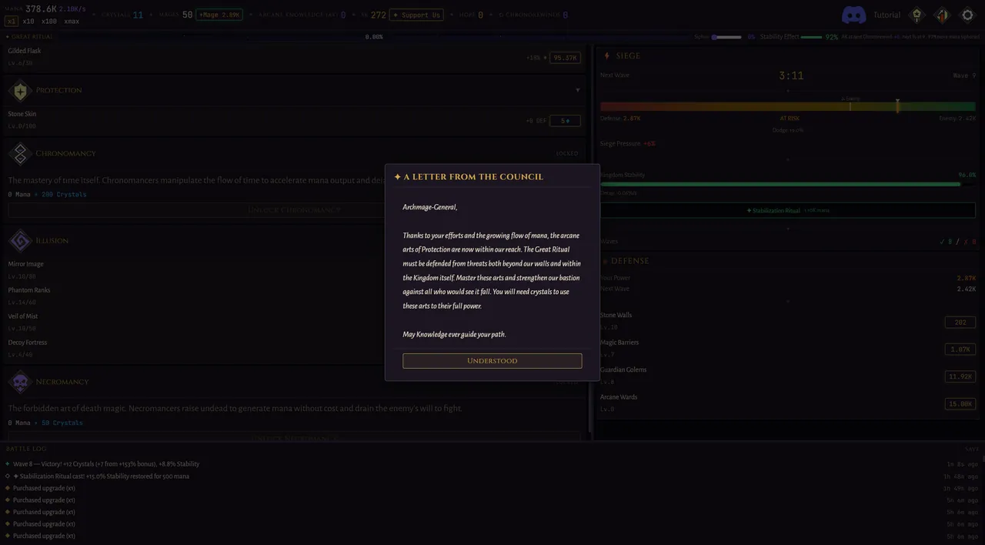Click the Veil of Mist upgrade row
This screenshot has height=545, width=985.
(294, 322)
